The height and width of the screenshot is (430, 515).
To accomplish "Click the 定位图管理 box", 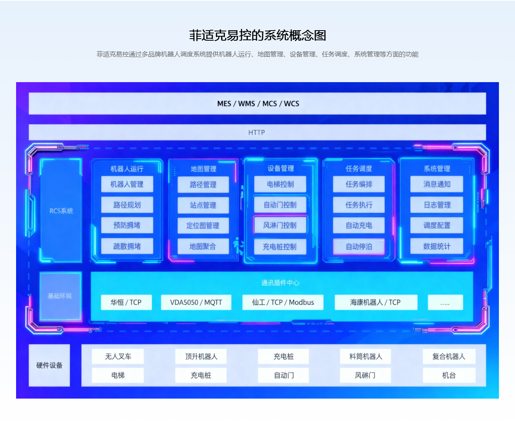I will click(203, 225).
